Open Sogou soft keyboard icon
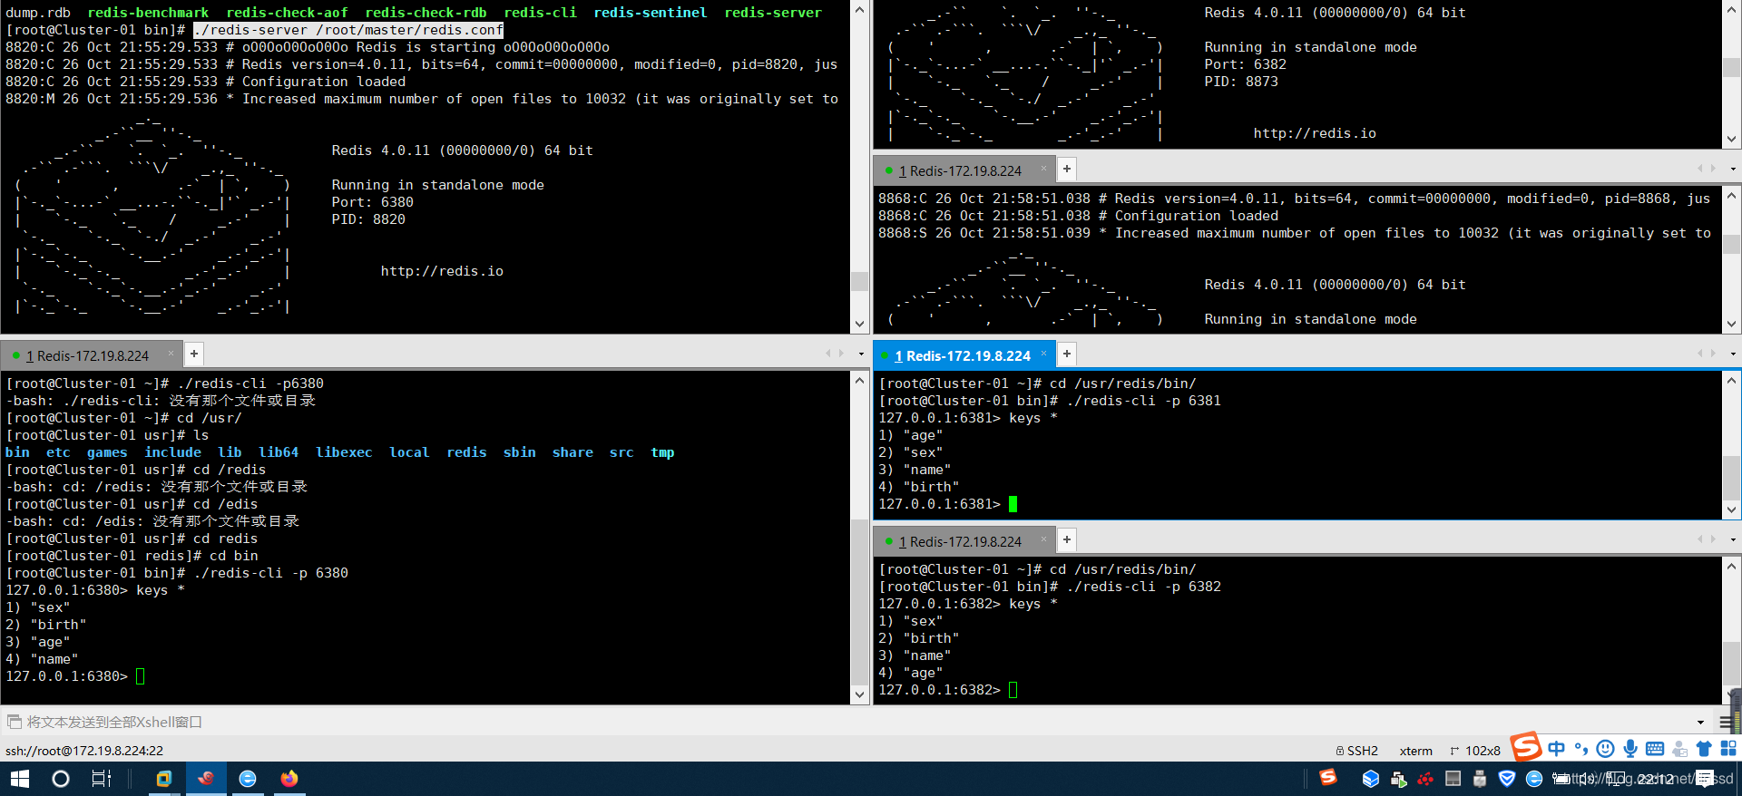The width and height of the screenshot is (1742, 796). [x=1655, y=749]
